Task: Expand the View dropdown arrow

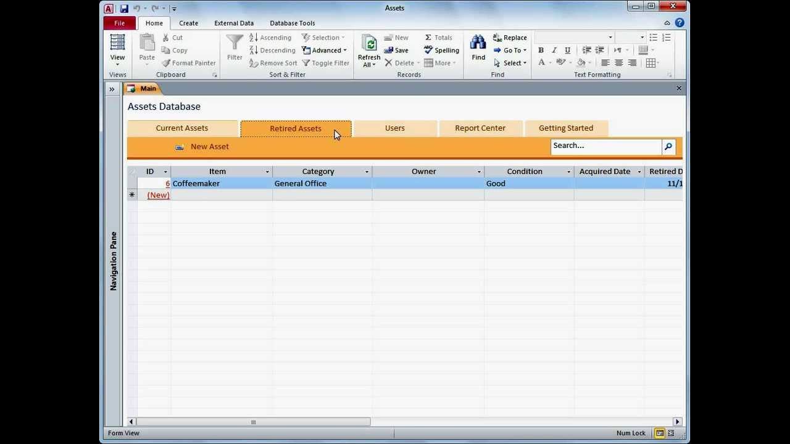Action: click(x=117, y=64)
